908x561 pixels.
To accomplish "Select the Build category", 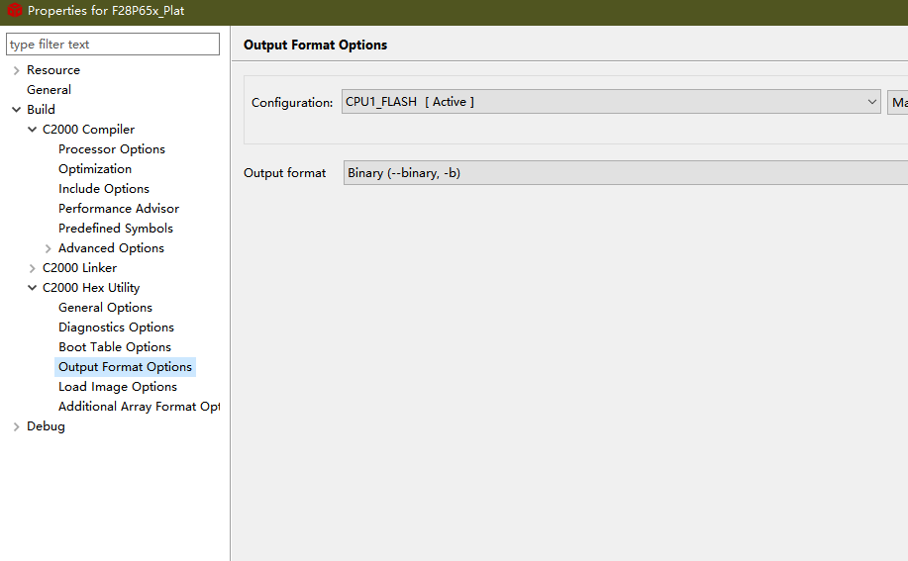I will click(x=41, y=109).
